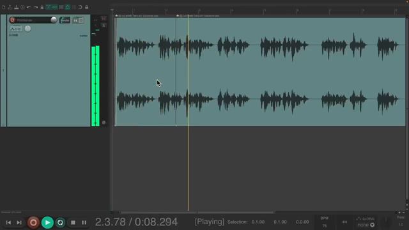Click the Undo arrow in toolbar
Screen dimensions: 409x230
point(29,7)
